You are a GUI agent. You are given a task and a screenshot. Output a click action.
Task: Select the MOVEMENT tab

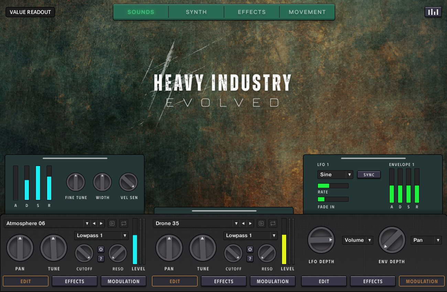[307, 12]
